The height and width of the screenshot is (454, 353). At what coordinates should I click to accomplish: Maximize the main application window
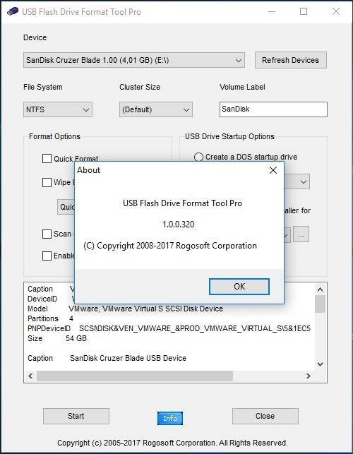304,11
